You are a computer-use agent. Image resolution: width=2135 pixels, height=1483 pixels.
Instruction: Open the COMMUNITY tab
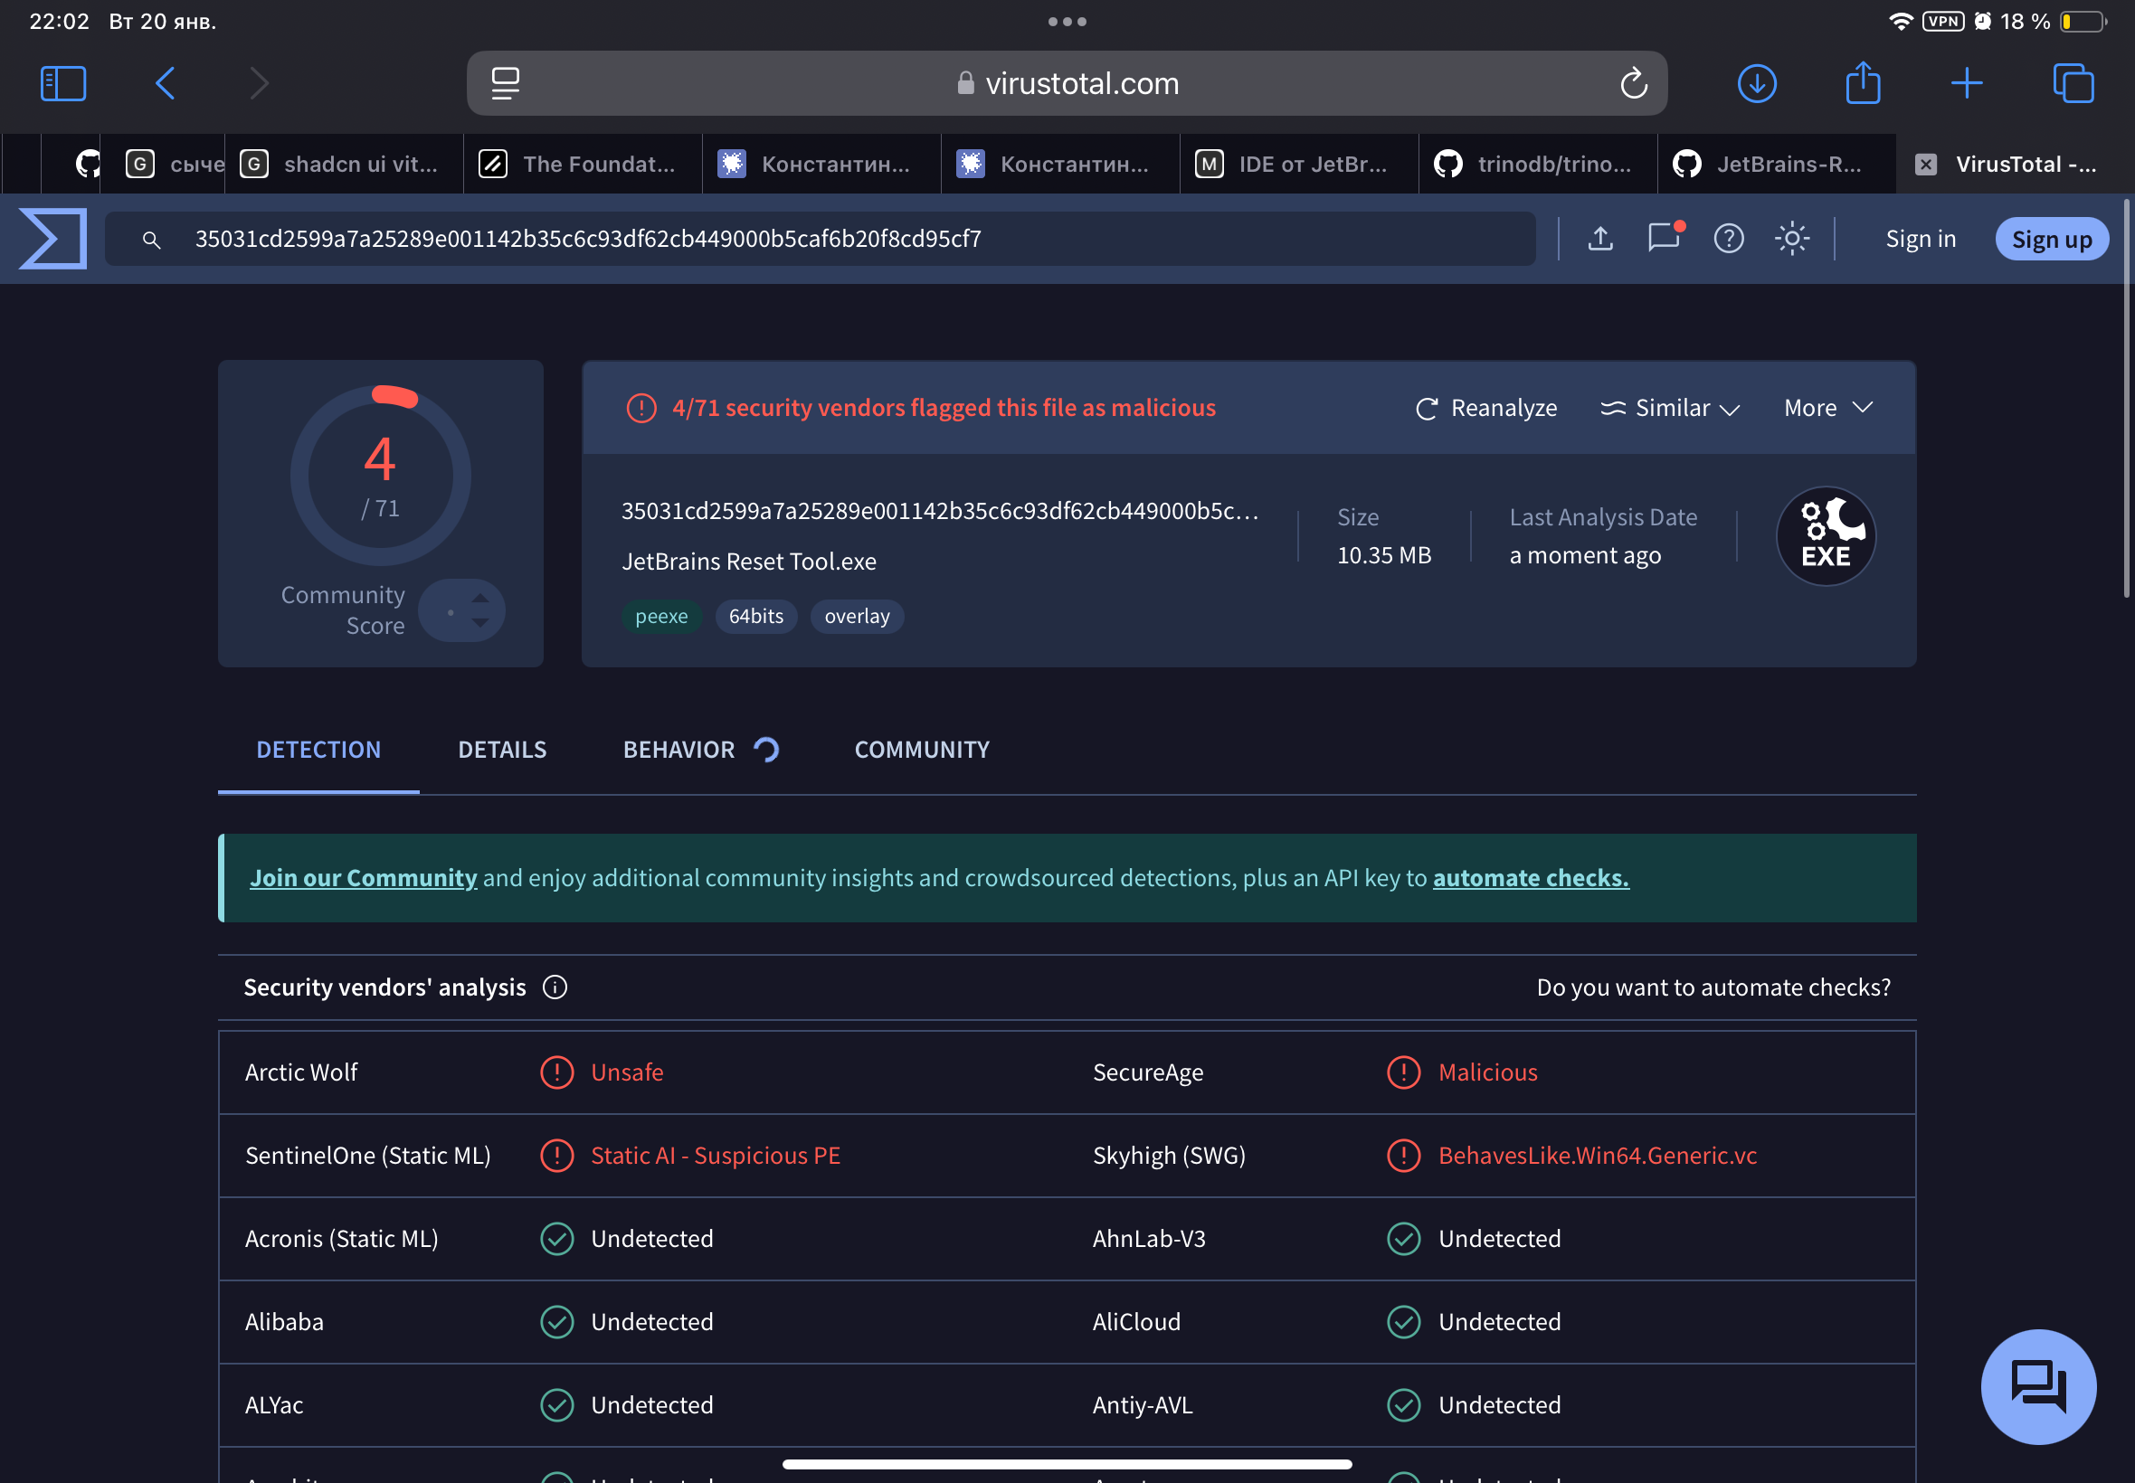(921, 750)
